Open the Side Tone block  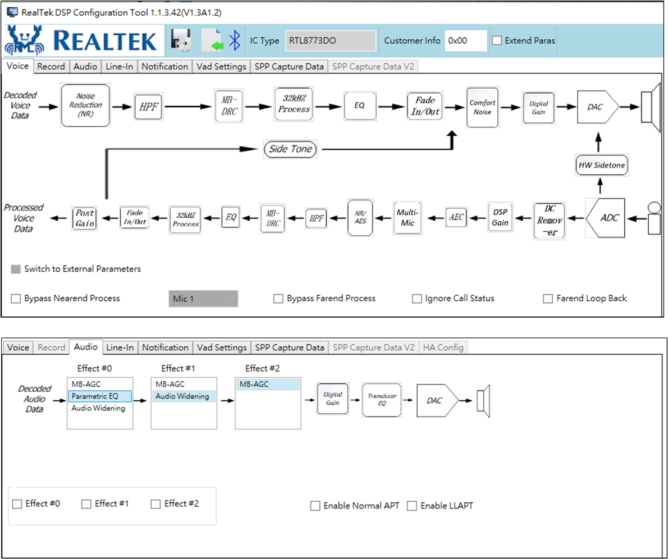coord(290,149)
